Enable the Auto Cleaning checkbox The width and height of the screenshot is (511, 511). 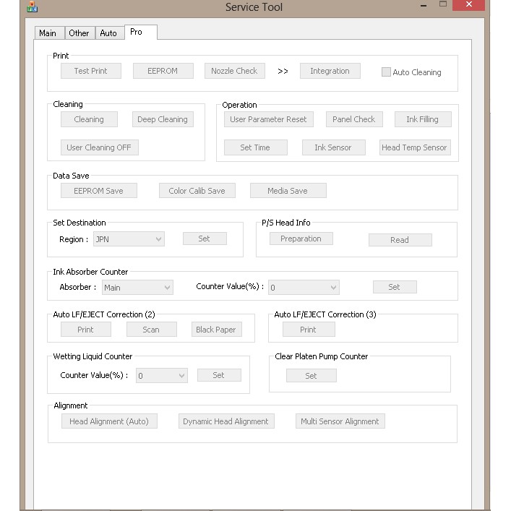(x=386, y=72)
